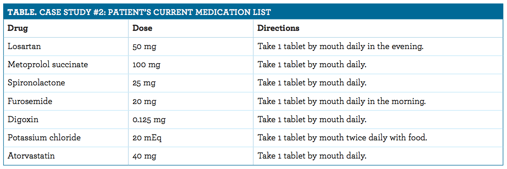Select the 0.125 mg dose cell

pyautogui.click(x=149, y=120)
